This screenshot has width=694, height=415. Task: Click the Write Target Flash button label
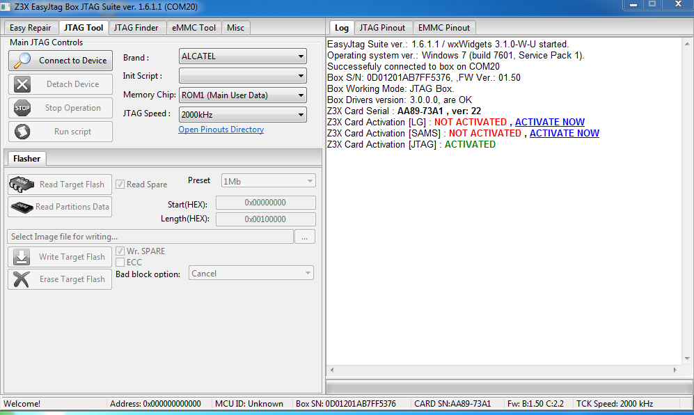coord(72,257)
